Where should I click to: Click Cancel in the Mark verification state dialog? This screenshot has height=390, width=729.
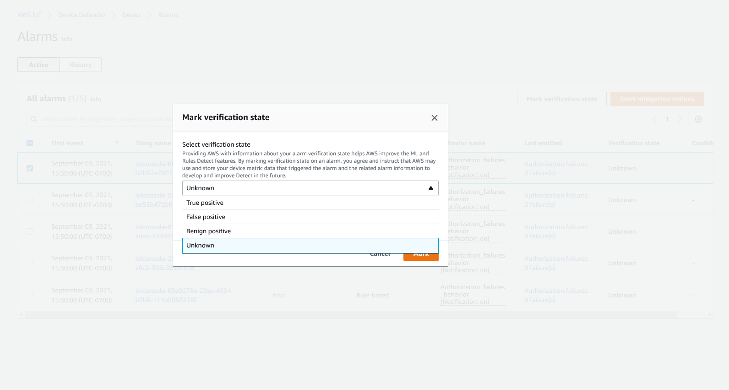(380, 253)
